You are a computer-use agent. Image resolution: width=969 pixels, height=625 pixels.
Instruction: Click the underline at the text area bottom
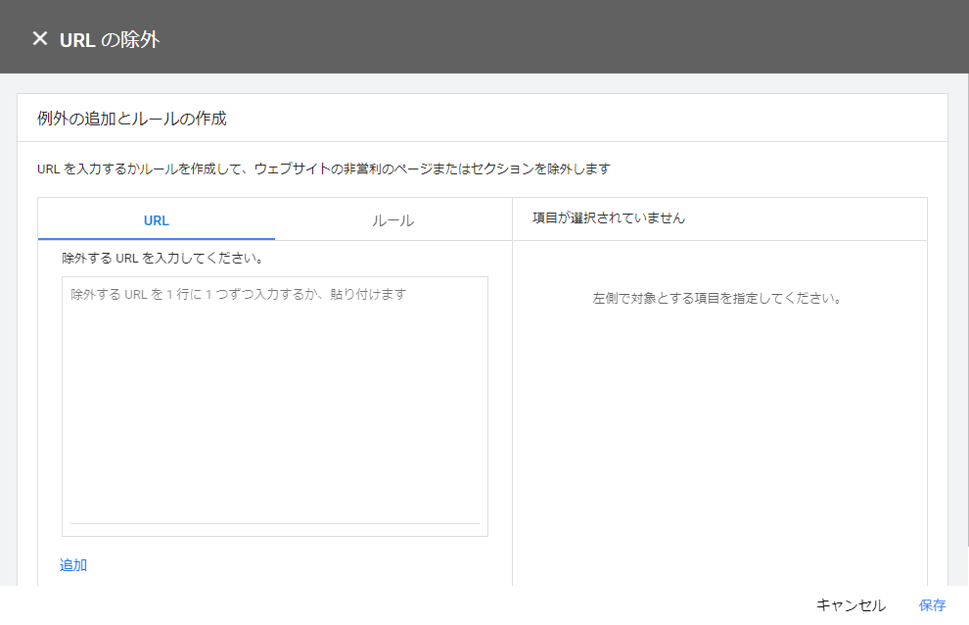(x=274, y=523)
